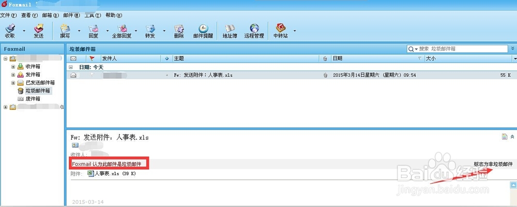
Task: Expand search options with the double down chevron
Action: 513,48
